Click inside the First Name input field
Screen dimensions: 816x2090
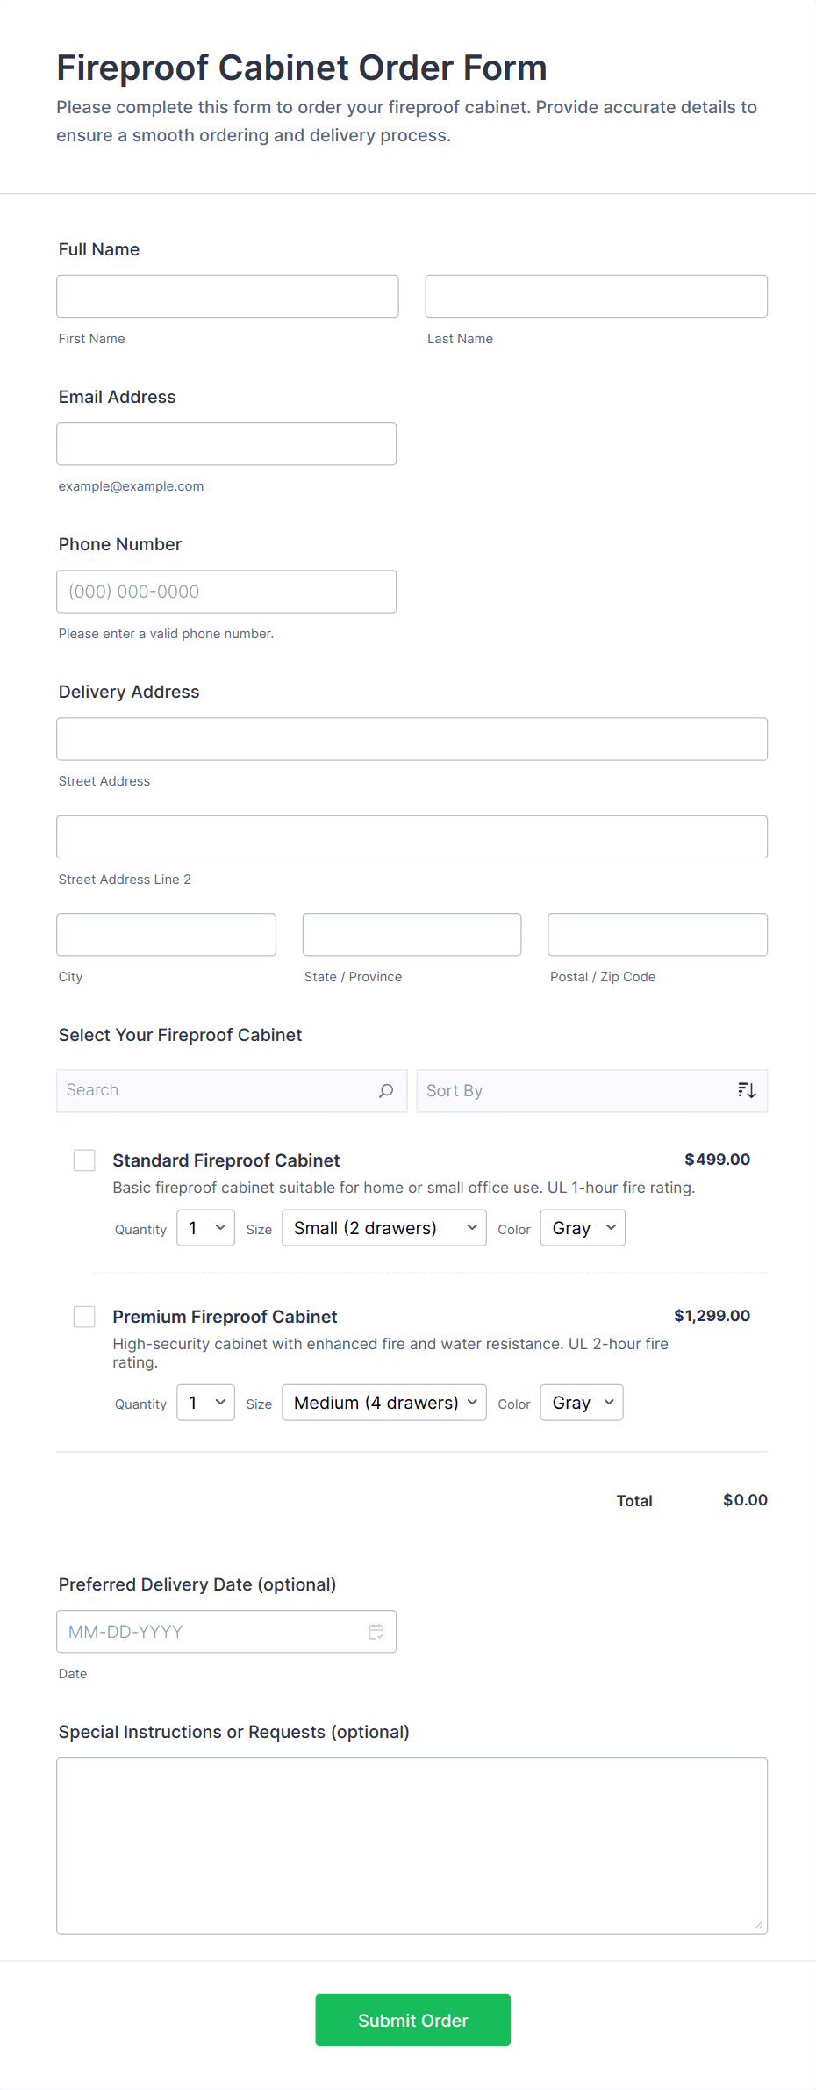pyautogui.click(x=227, y=296)
